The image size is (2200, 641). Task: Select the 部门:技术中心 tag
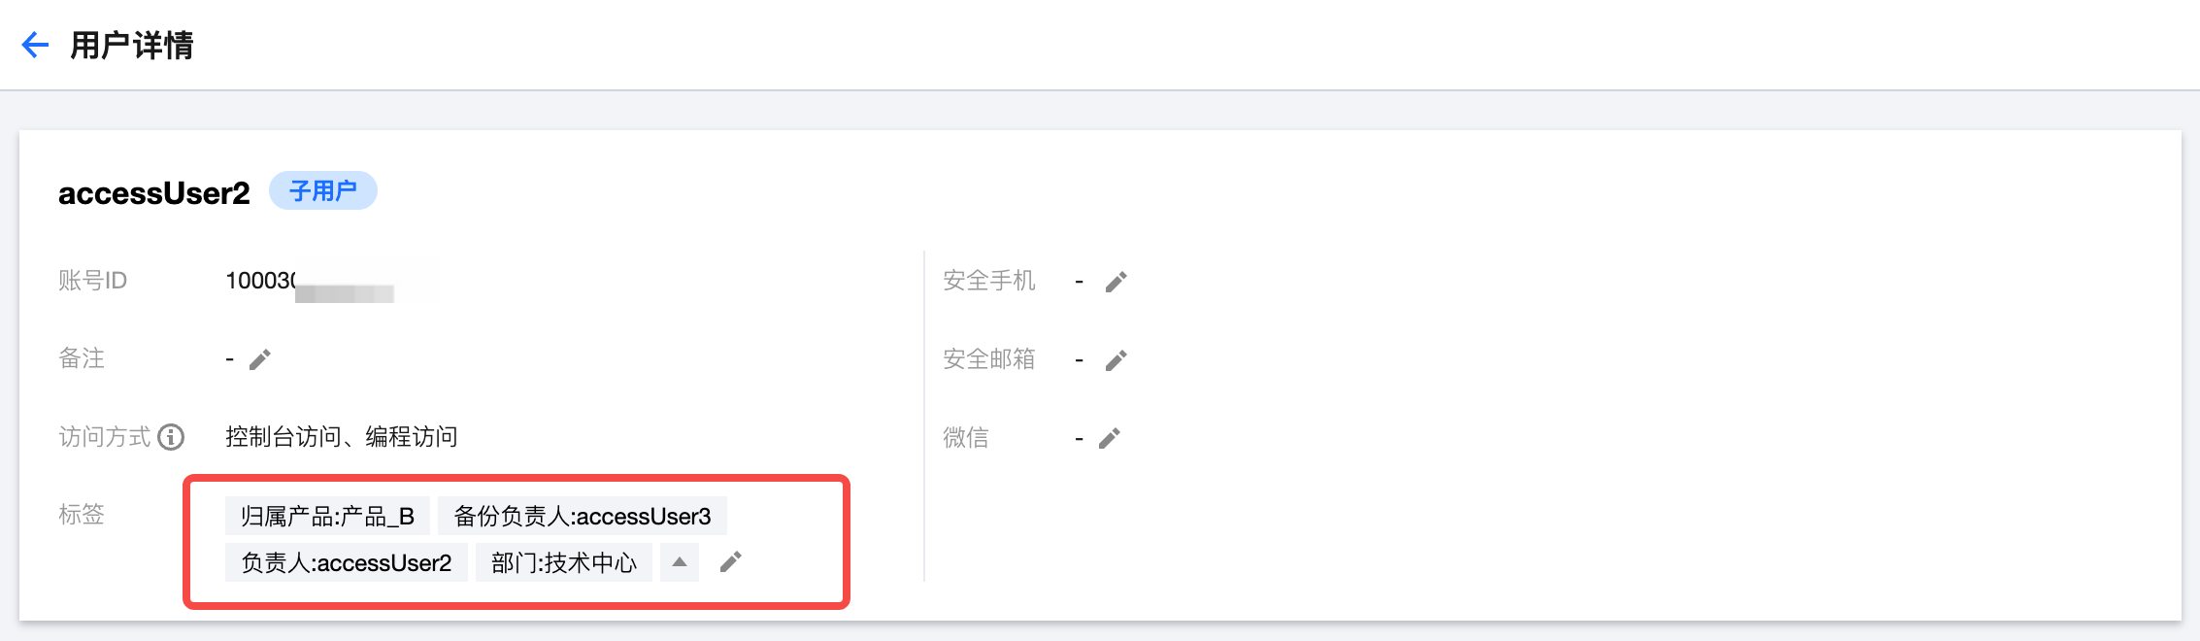point(563,563)
